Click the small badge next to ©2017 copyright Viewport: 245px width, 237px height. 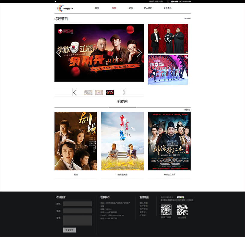(180, 197)
